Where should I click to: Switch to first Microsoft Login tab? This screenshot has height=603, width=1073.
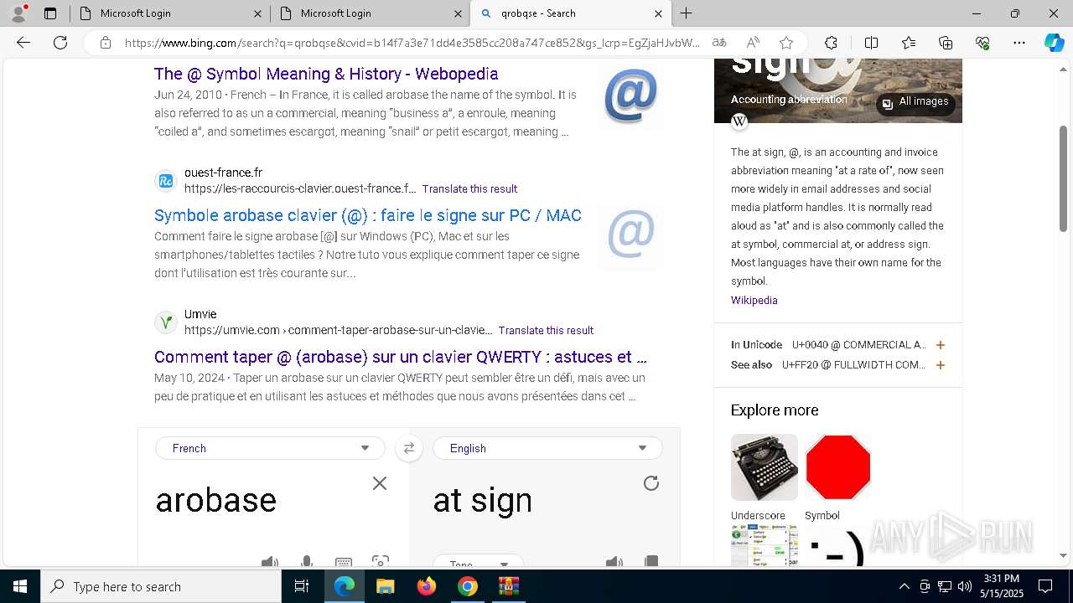coord(168,13)
